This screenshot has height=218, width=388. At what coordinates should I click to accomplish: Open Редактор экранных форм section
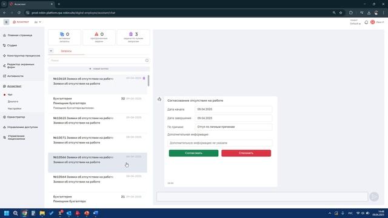pos(21,66)
